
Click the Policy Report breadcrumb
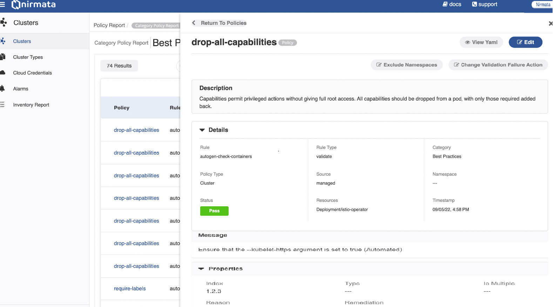[x=109, y=25]
